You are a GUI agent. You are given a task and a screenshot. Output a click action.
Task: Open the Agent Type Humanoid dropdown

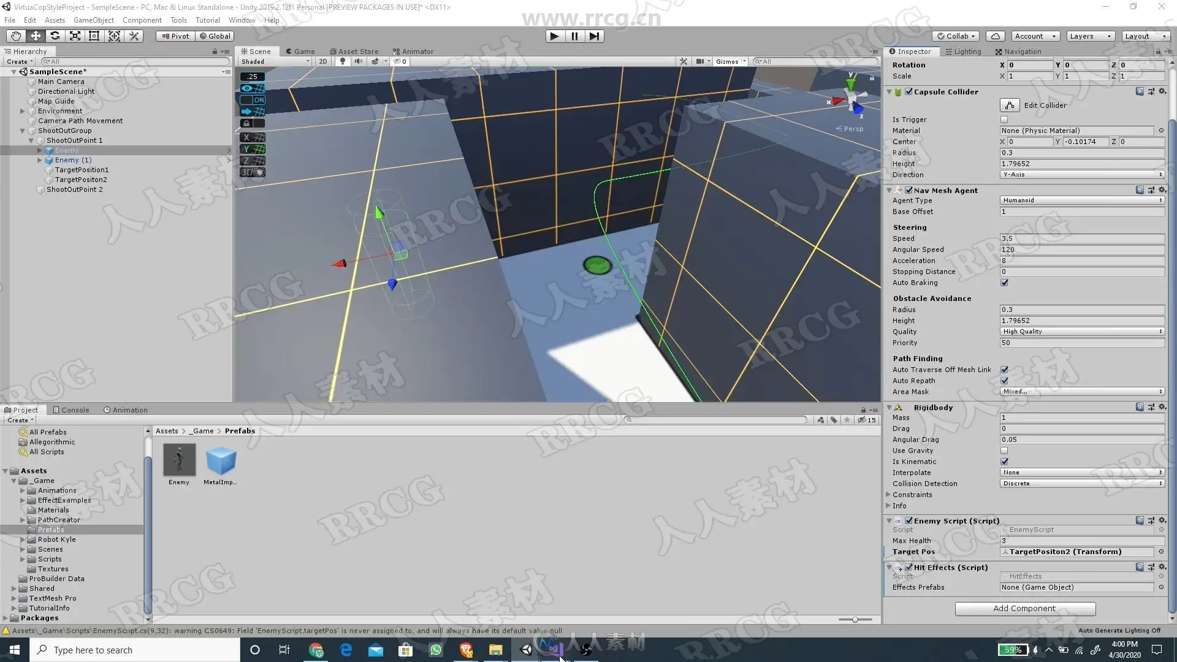[x=1082, y=200]
